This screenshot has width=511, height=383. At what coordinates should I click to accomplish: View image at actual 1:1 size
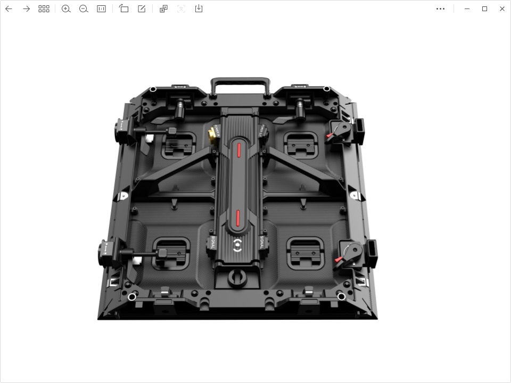[101, 9]
